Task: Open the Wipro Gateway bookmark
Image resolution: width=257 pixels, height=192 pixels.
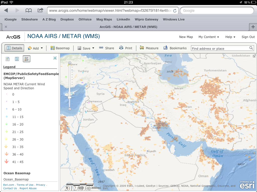Action: 146,19
